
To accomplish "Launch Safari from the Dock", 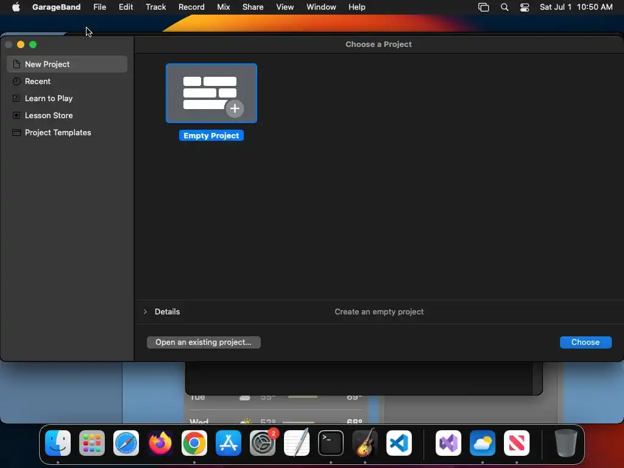I will tap(126, 443).
